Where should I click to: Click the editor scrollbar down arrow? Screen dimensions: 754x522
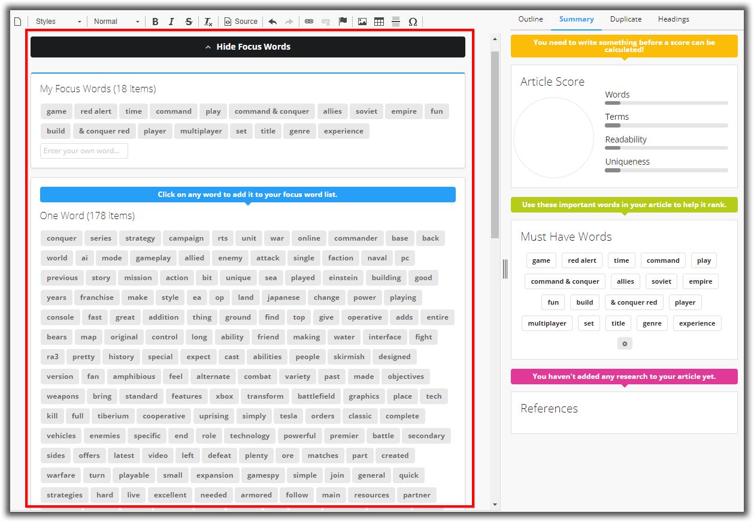point(495,505)
